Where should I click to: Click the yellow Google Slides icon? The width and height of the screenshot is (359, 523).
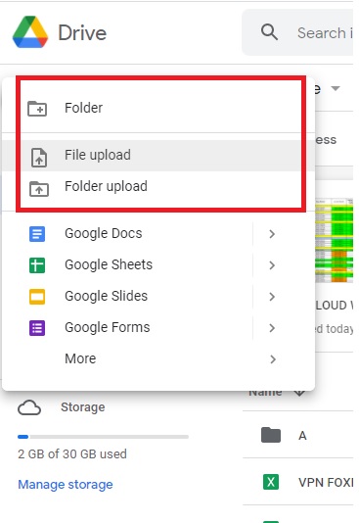37,297
